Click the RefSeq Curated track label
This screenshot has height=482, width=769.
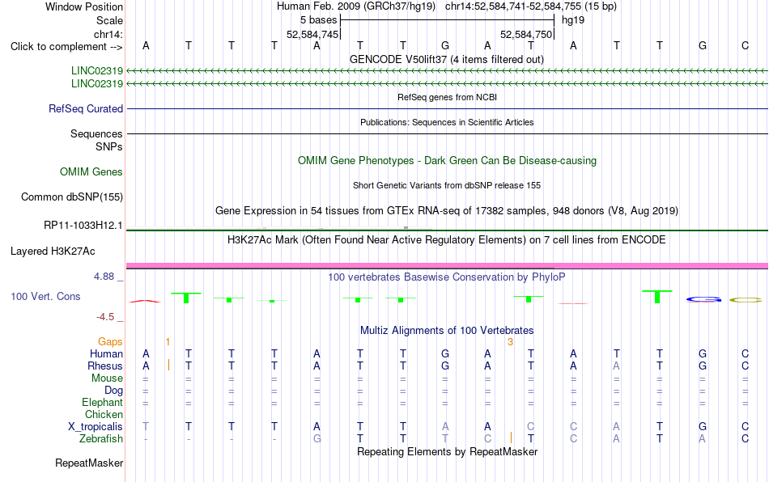tap(86, 108)
